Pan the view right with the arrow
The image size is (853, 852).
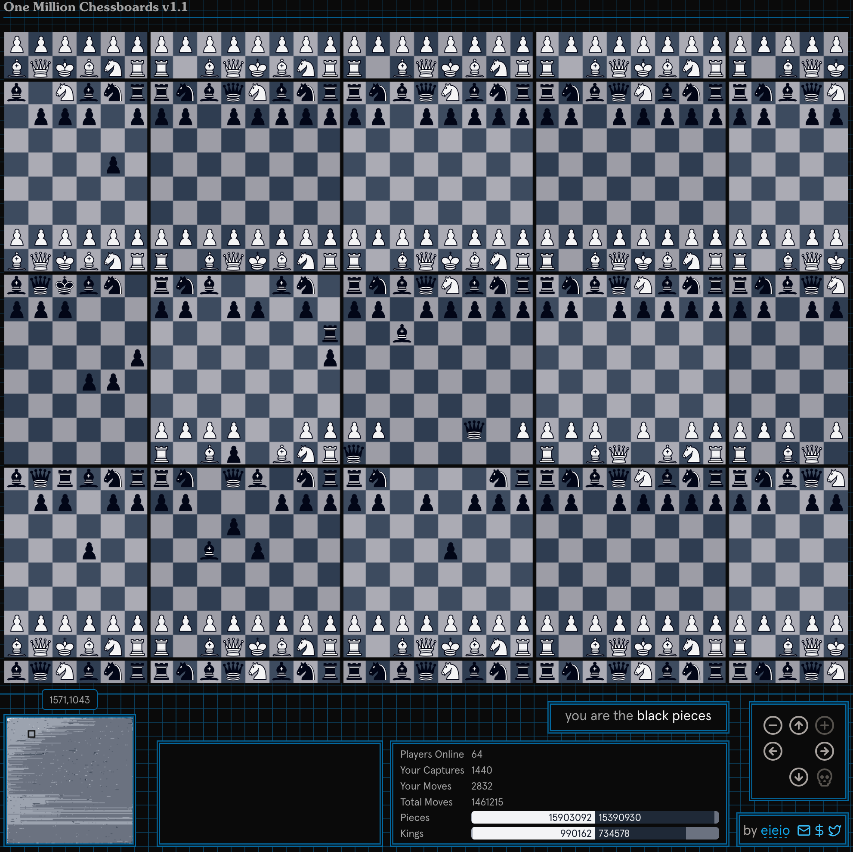pos(824,751)
